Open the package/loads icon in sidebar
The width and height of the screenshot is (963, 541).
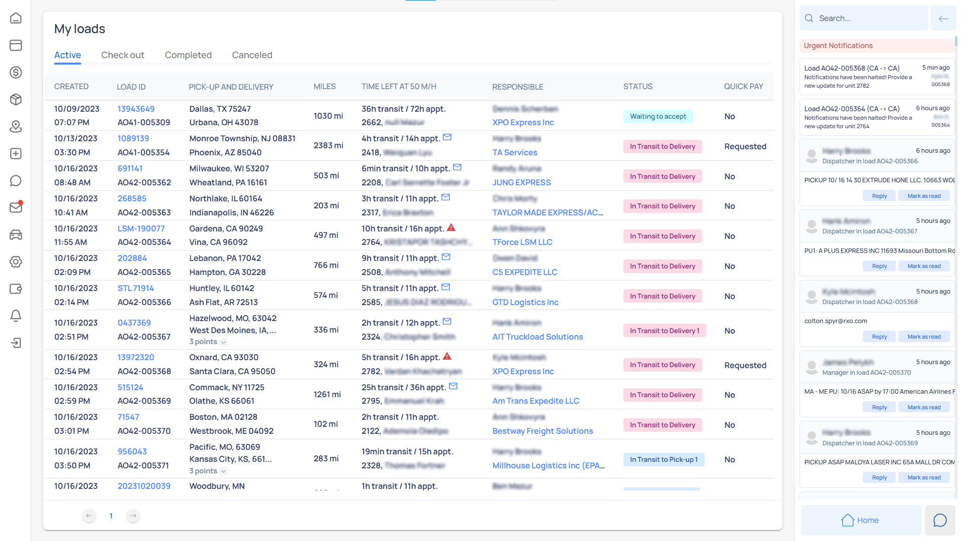16,100
